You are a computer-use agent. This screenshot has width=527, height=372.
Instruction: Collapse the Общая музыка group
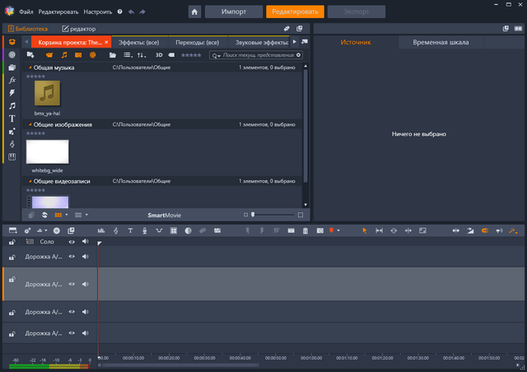[x=30, y=67]
